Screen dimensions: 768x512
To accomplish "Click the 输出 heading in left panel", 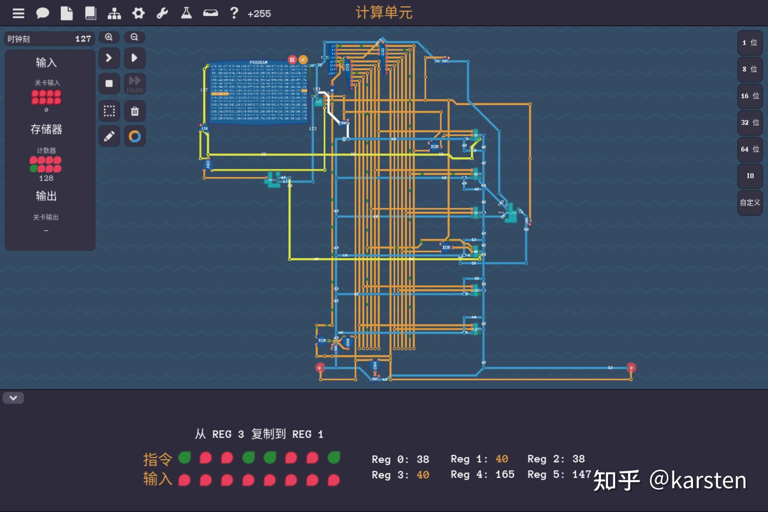I will pyautogui.click(x=46, y=196).
